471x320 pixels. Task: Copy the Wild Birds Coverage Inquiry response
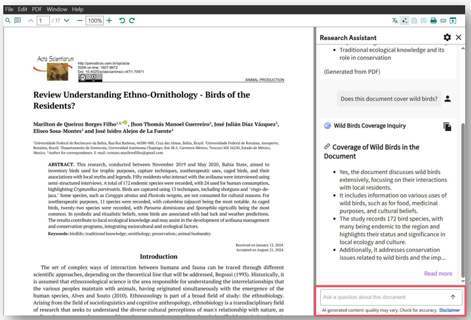click(x=447, y=126)
